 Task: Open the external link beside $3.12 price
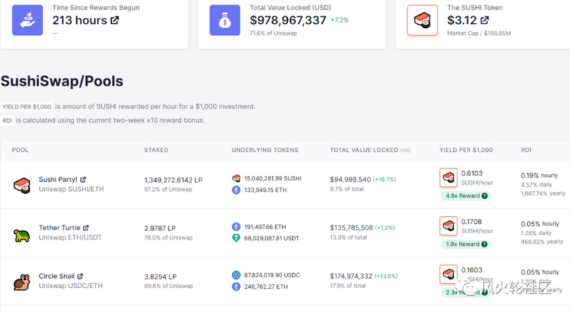point(484,21)
